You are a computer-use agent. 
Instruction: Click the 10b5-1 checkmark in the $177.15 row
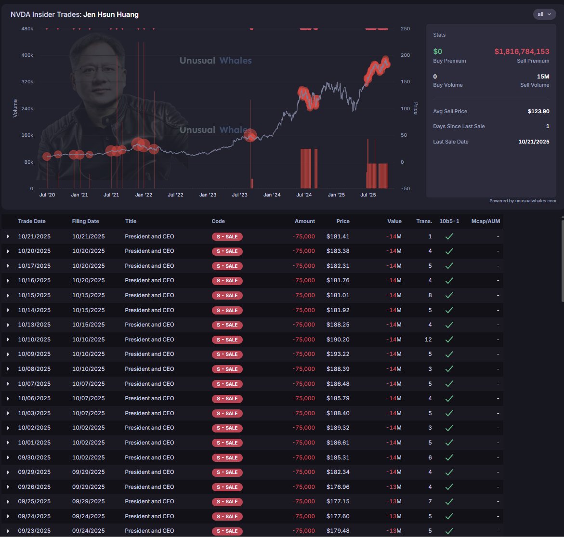tap(449, 501)
